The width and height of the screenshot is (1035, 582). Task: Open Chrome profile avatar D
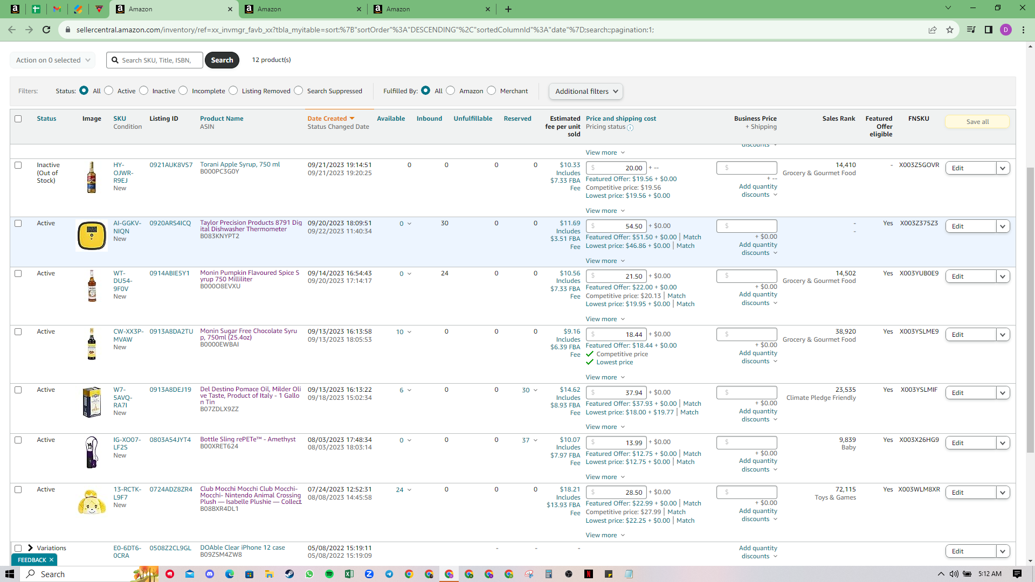[1006, 30]
